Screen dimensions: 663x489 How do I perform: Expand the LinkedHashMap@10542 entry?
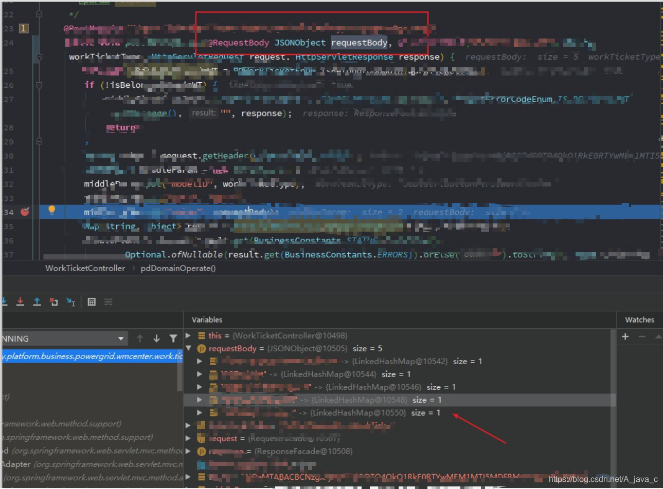pos(200,361)
